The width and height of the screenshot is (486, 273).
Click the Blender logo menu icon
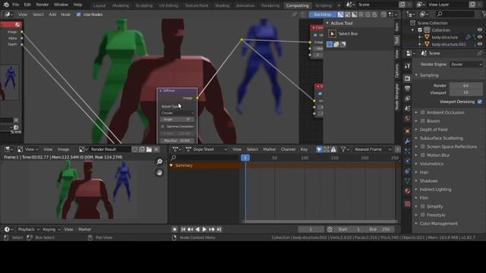[6, 5]
